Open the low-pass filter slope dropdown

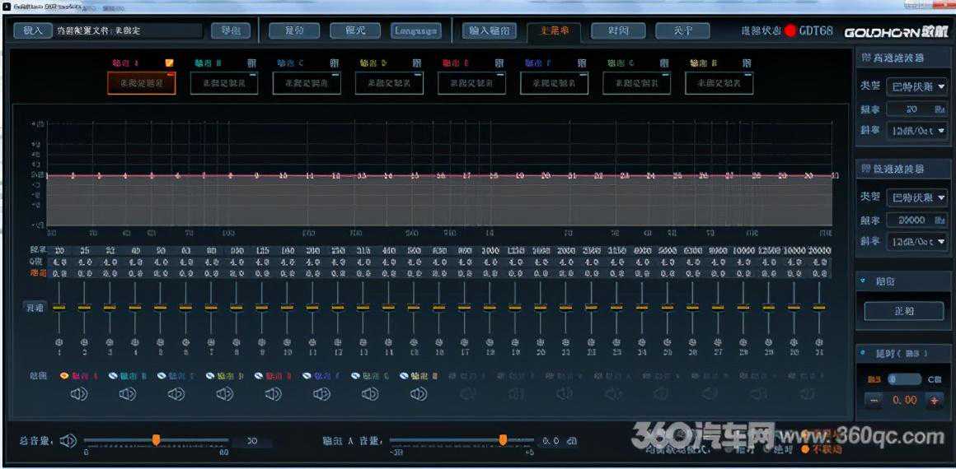pyautogui.click(x=916, y=241)
